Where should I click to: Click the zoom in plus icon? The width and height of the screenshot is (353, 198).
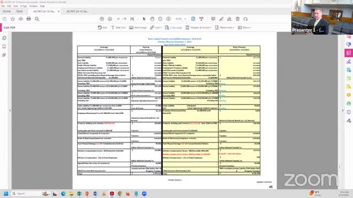coord(168,19)
